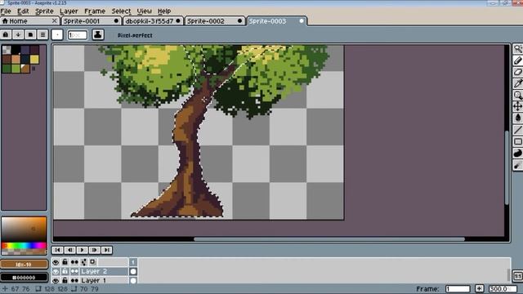
Task: Pick the dark green palette swatch
Action: coord(7,69)
